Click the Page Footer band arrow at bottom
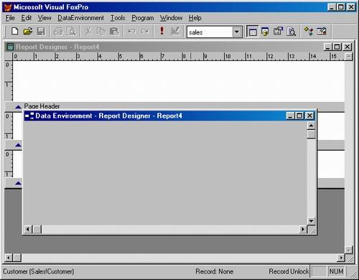Screen dimensions: 359x280 [x=18, y=183]
